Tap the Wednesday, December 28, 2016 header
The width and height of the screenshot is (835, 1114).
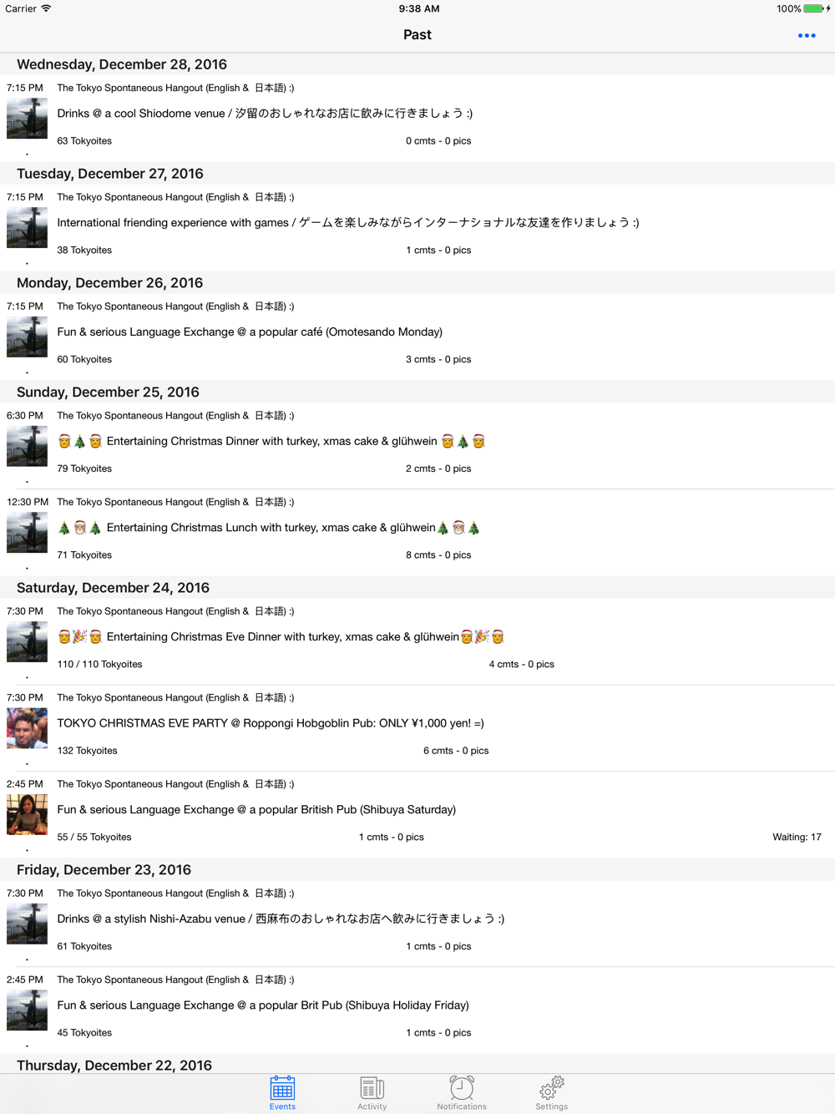click(x=122, y=64)
